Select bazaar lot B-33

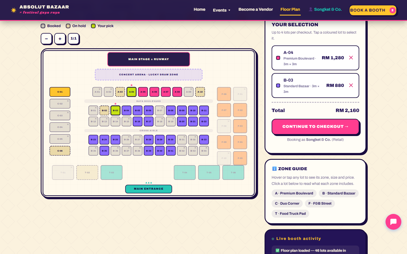[x=204, y=139]
